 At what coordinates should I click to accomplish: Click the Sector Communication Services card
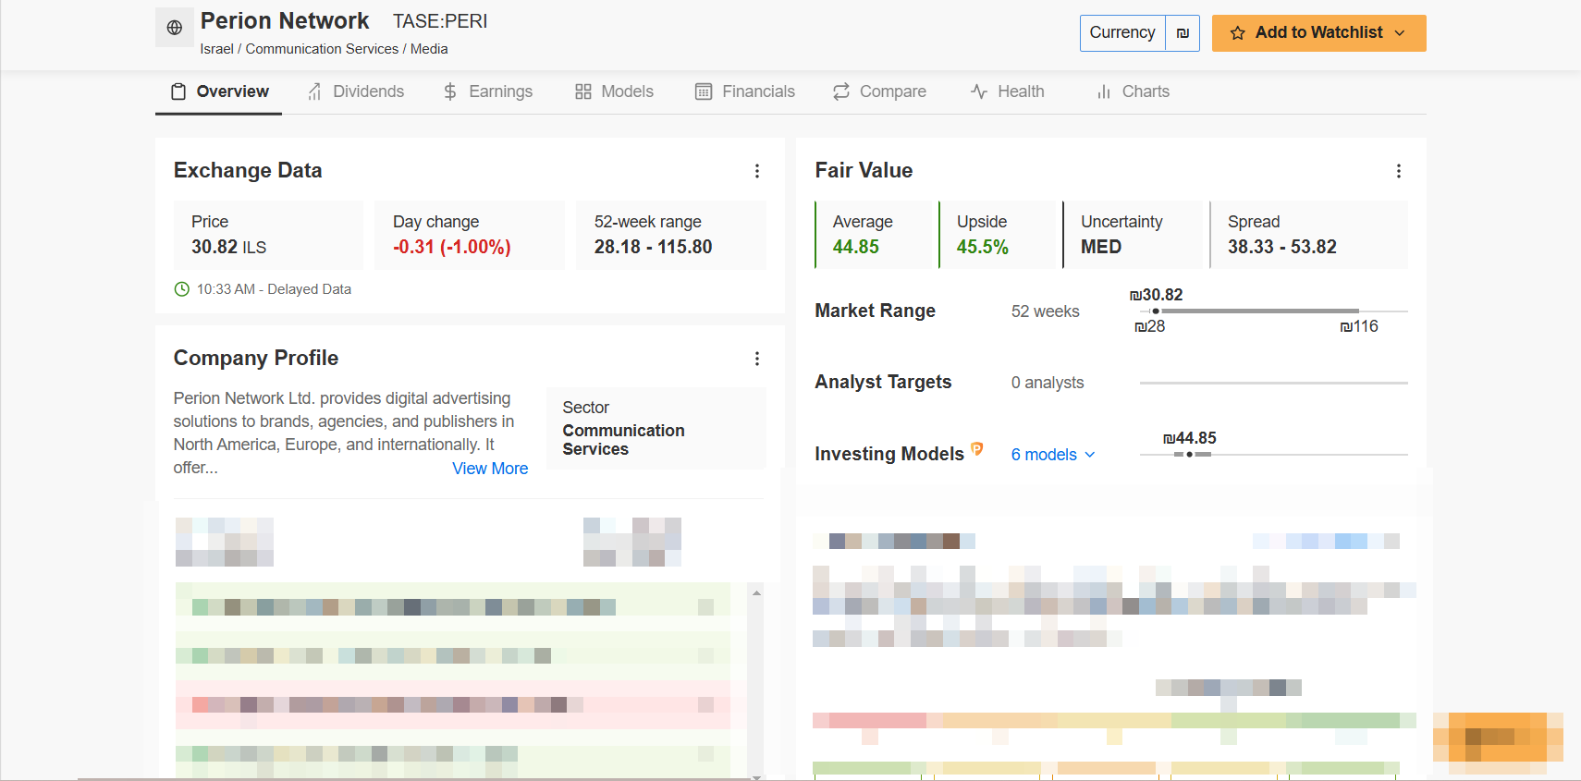[x=656, y=428]
